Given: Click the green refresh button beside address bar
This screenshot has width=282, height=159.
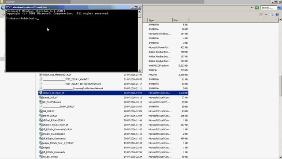Looking at the screenshot, I should [x=257, y=8].
